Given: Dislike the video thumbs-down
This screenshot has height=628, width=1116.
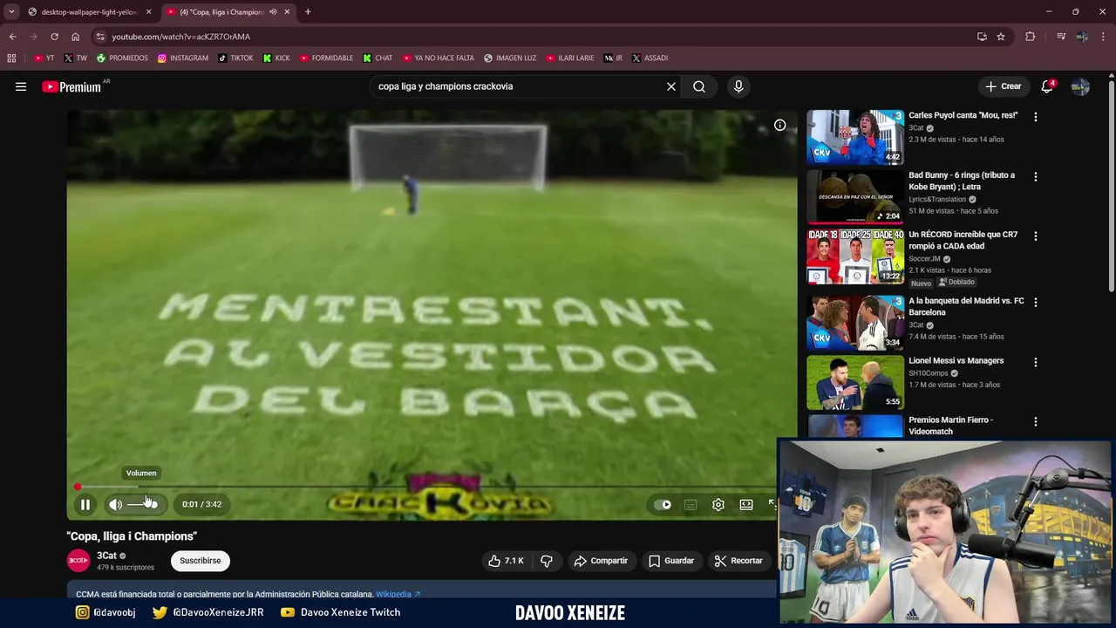Looking at the screenshot, I should [547, 561].
